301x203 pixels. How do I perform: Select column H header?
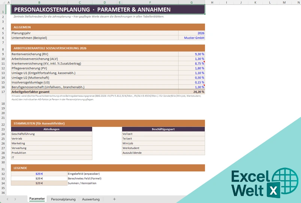tap(212, 2)
